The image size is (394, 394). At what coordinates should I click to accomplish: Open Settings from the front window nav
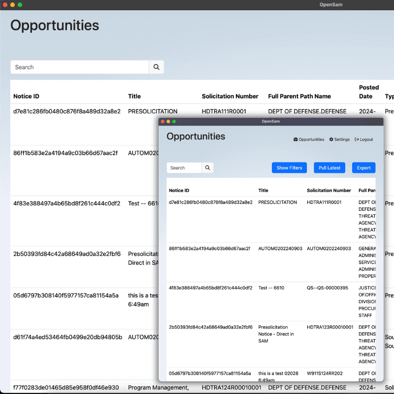coord(339,139)
